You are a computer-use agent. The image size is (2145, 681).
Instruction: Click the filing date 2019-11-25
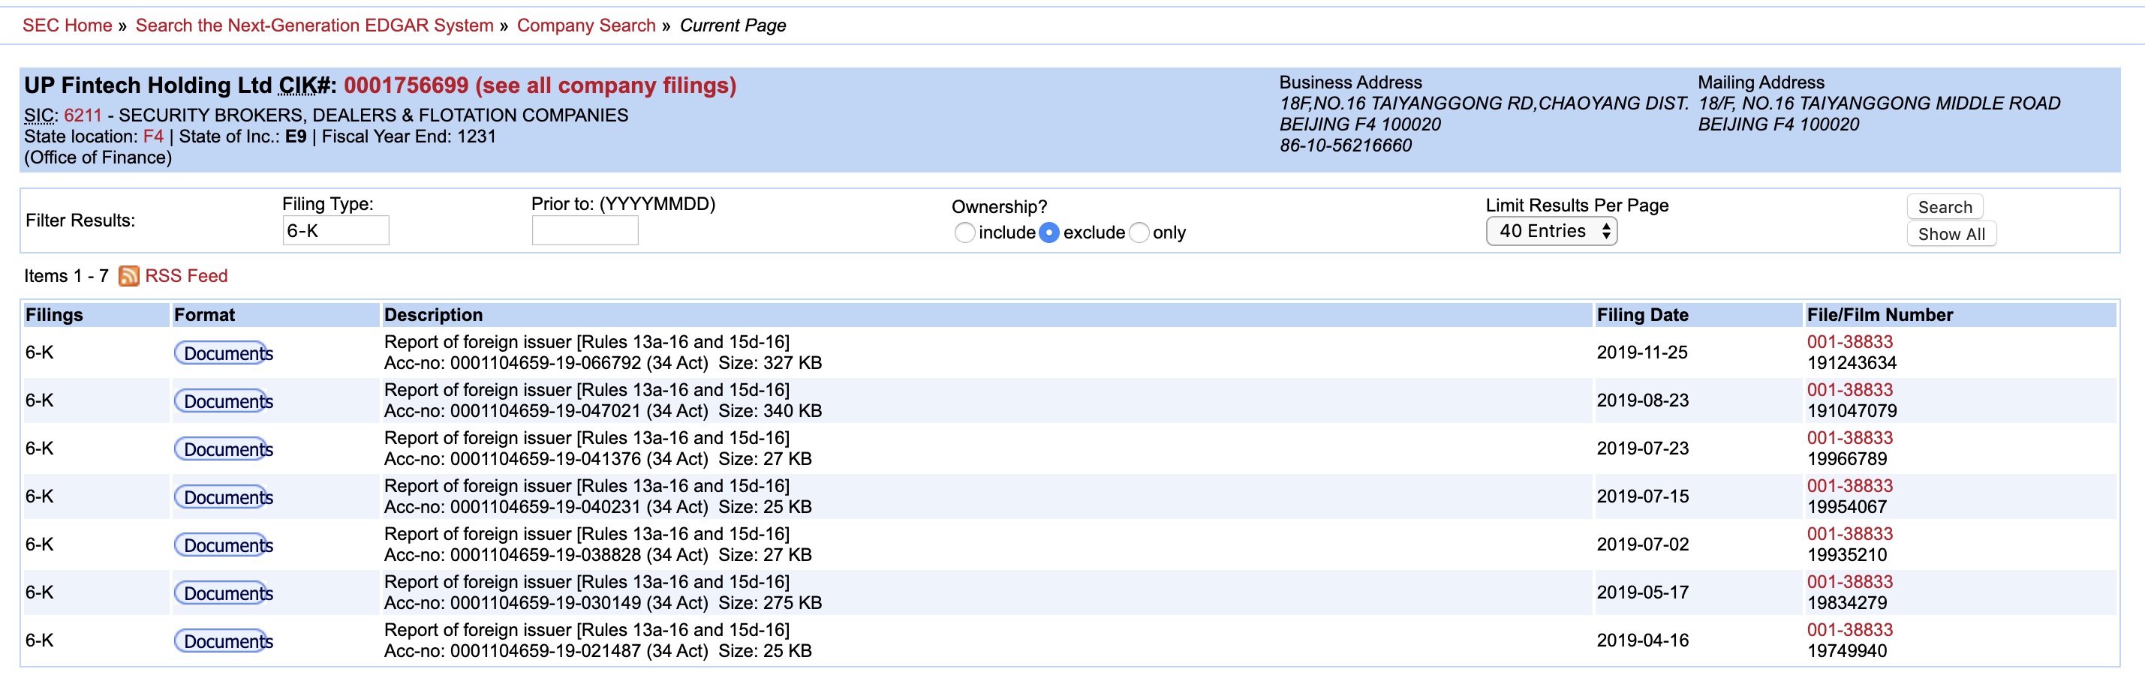pyautogui.click(x=1642, y=353)
